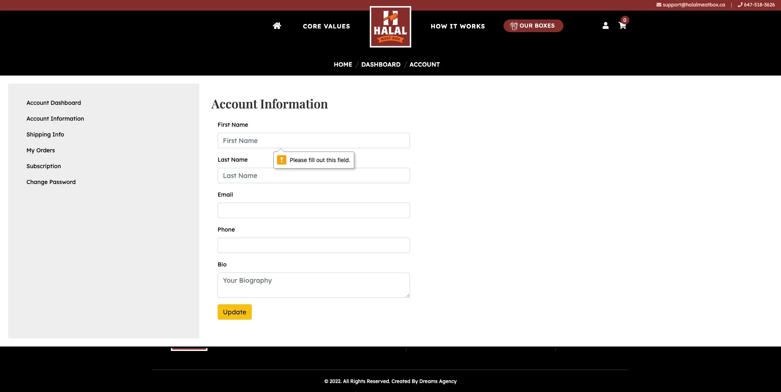This screenshot has height=392, width=781.
Task: Click the Subscription sidebar link
Action: point(44,166)
